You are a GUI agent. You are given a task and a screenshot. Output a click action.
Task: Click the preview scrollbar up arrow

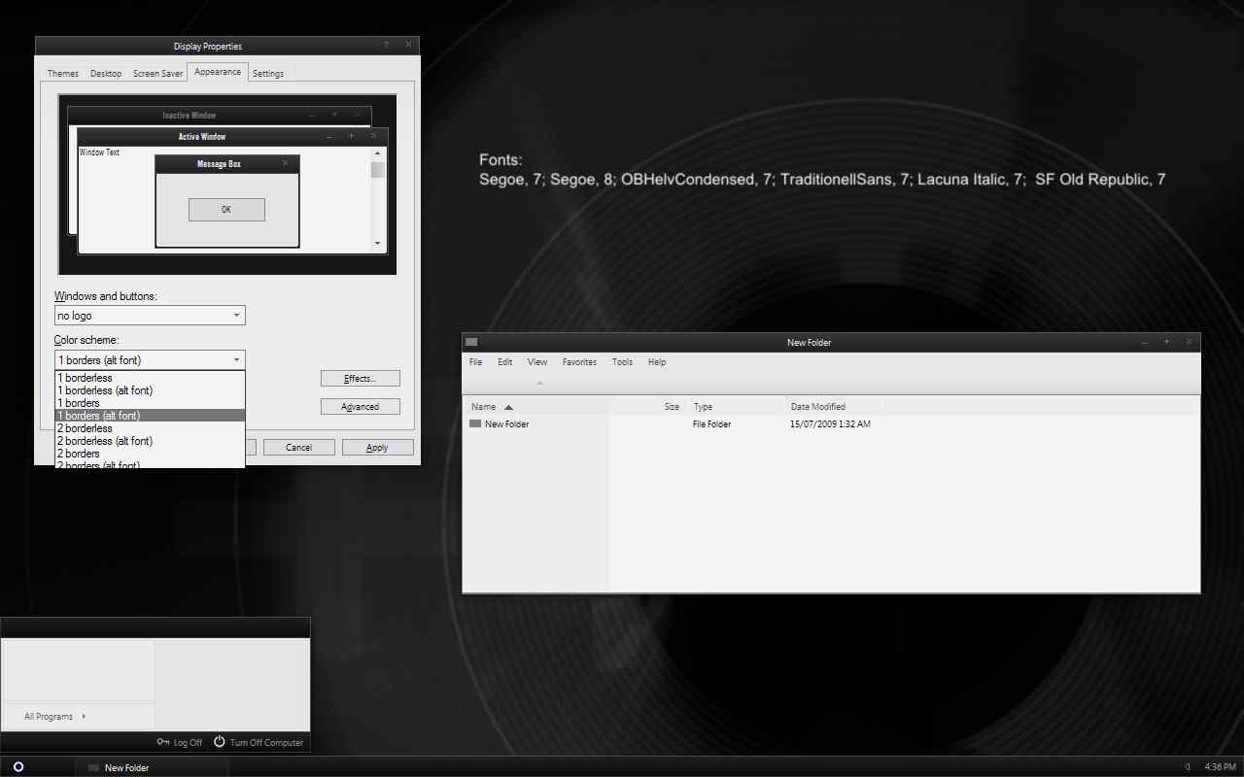pyautogui.click(x=377, y=153)
